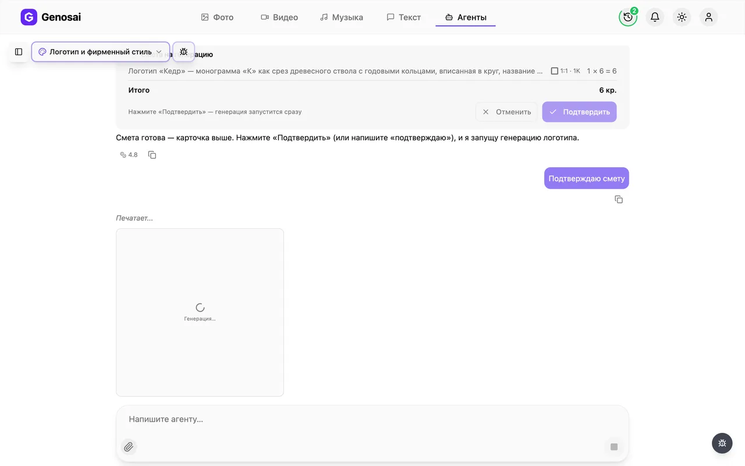The width and height of the screenshot is (745, 466).
Task: Click Отменить button
Action: coord(506,112)
